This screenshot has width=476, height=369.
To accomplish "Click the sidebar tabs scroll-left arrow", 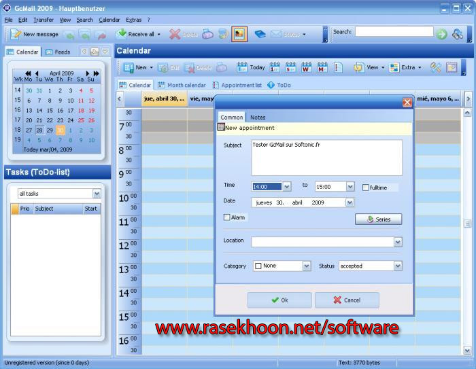I will (x=84, y=52).
